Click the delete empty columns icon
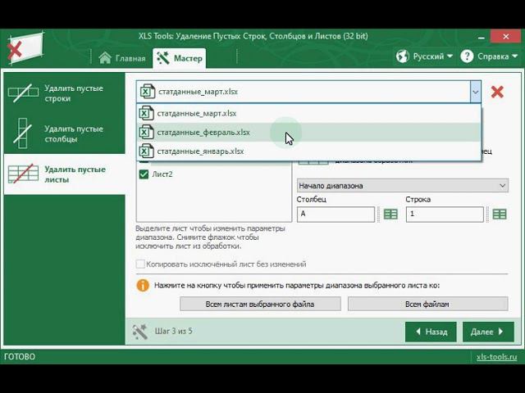Image resolution: width=525 pixels, height=393 pixels. (22, 133)
